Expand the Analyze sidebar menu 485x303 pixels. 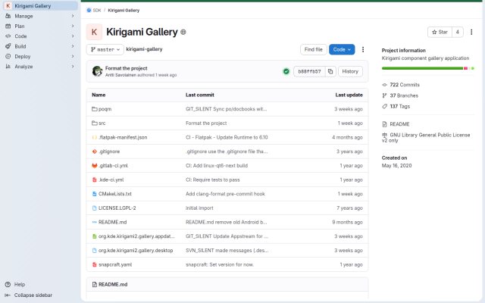coord(40,67)
